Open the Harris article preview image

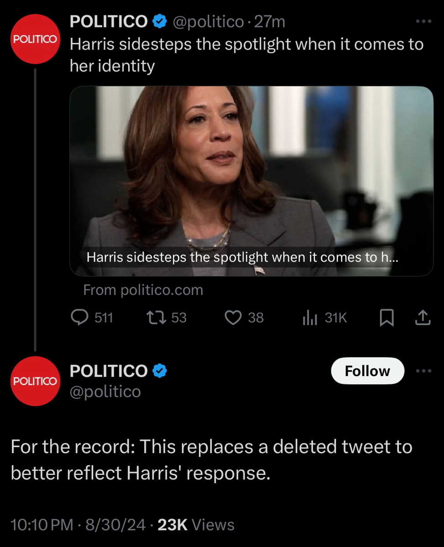251,181
